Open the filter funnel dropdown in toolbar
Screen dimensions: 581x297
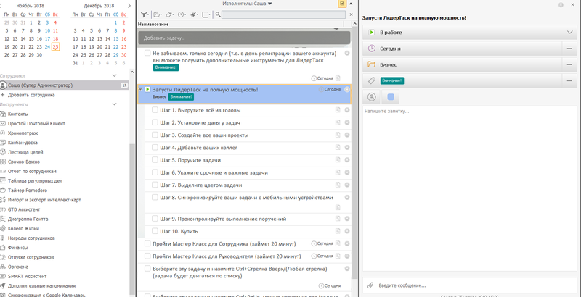click(x=145, y=14)
